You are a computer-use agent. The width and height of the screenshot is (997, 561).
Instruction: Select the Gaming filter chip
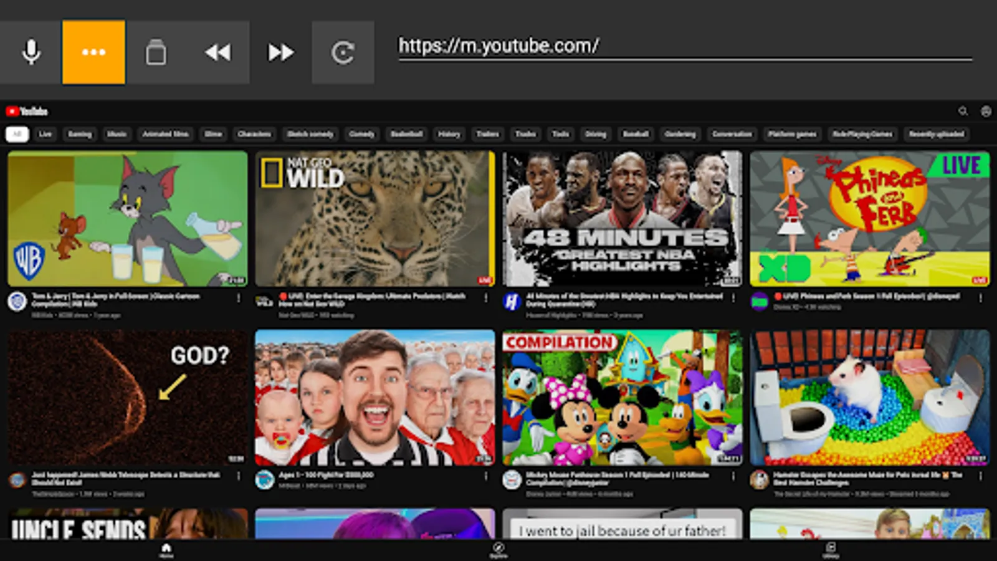[x=80, y=134]
